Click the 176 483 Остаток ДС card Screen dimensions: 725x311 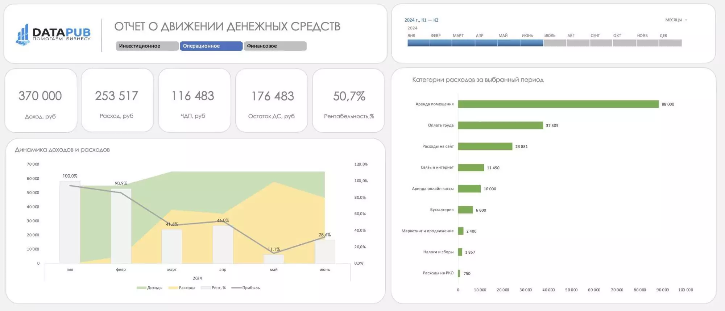(x=272, y=100)
